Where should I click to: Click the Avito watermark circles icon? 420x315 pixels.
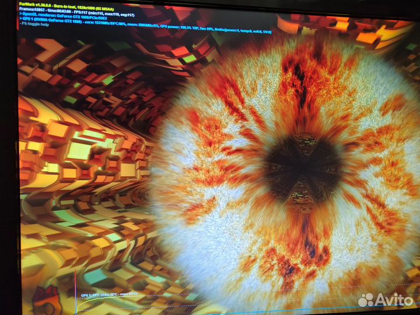(366, 300)
